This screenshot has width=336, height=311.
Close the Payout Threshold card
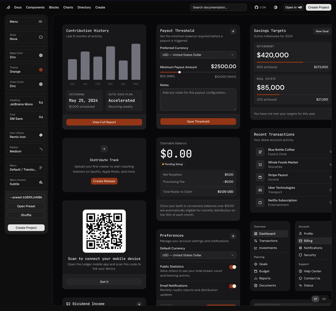coord(233,31)
